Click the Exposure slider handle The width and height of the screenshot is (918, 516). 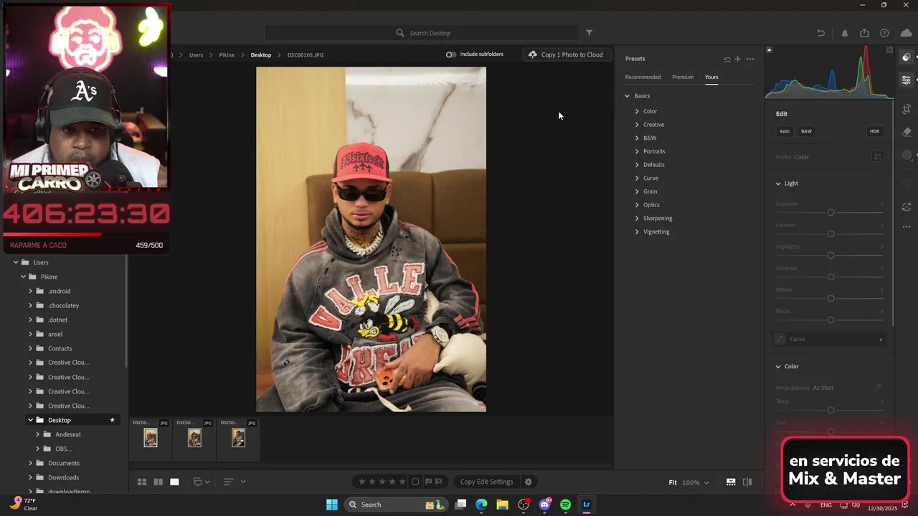(x=831, y=212)
